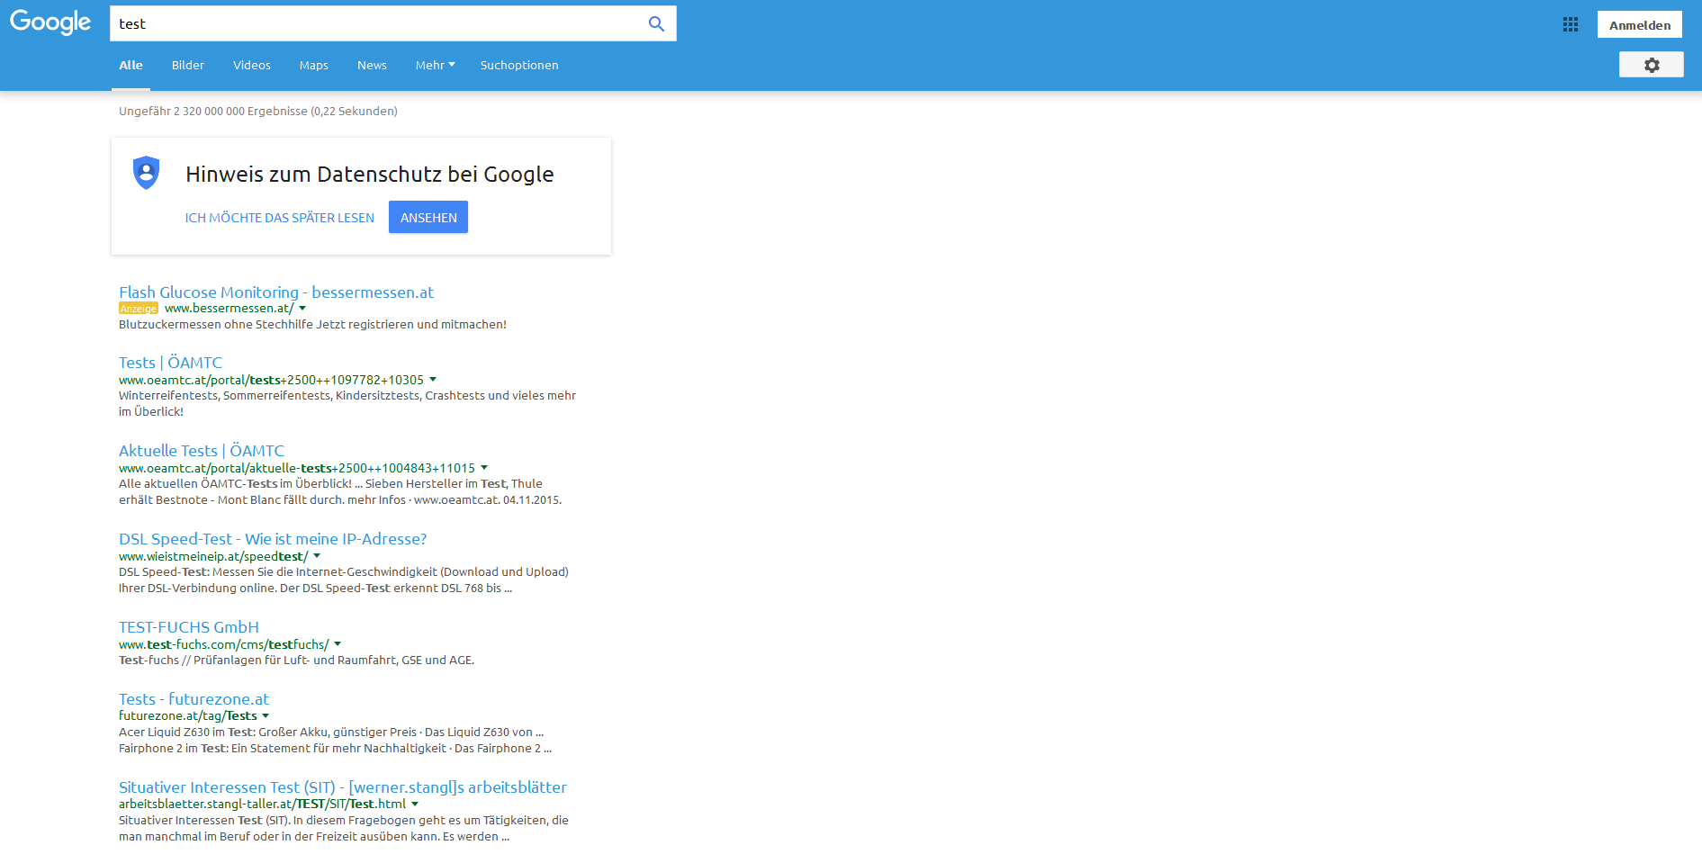Viewport: 1702px width, 863px height.
Task: Open the dropdown beside bessermessen.at URL
Action: [x=303, y=308]
